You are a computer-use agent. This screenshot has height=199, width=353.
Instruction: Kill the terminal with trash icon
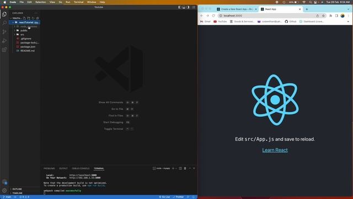185,168
